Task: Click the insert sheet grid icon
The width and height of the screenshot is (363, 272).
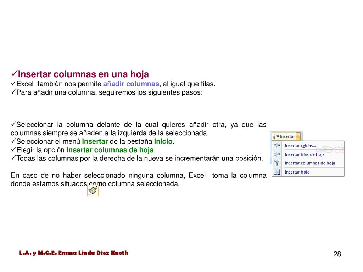Action: pyautogui.click(x=277, y=172)
